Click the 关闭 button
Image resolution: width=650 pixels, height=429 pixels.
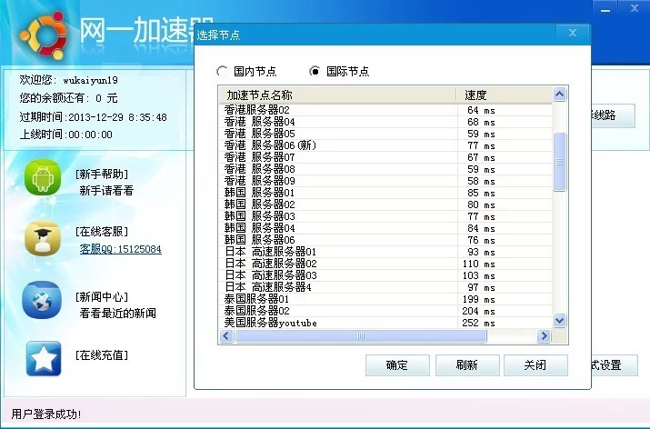tap(535, 365)
